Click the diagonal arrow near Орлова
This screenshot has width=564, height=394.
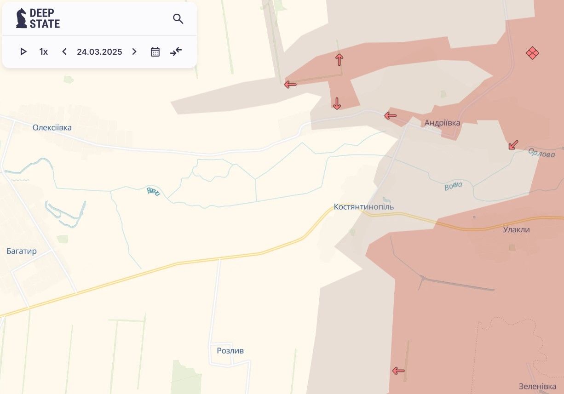(x=513, y=145)
